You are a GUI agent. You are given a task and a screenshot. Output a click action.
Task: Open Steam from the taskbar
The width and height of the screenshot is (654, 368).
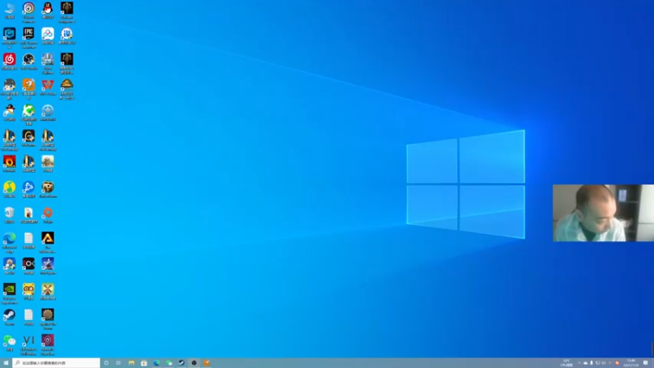click(181, 363)
